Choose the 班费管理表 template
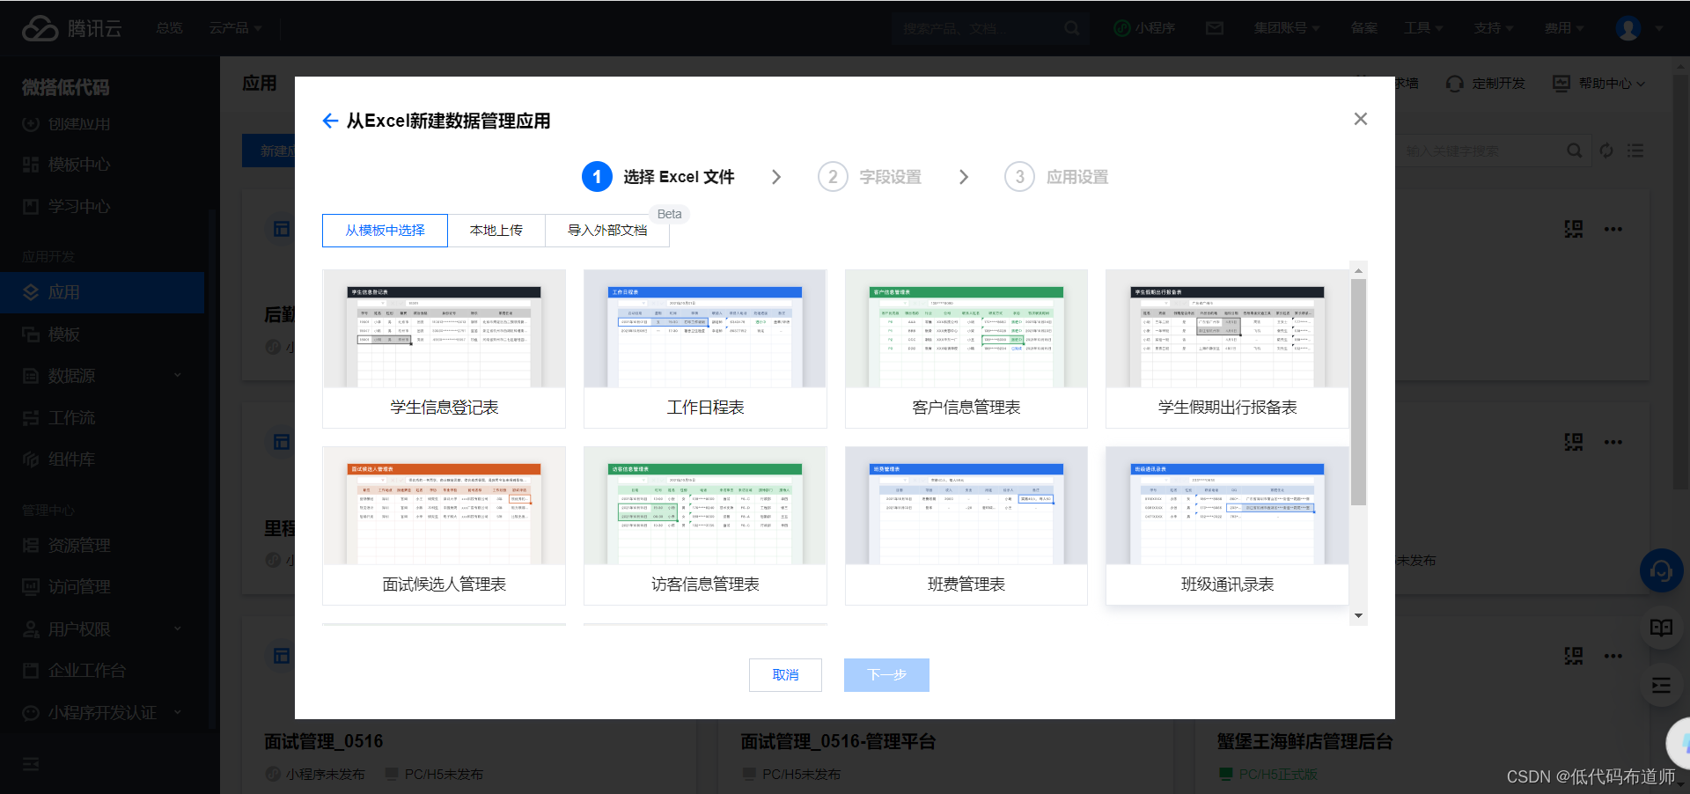 click(x=966, y=526)
